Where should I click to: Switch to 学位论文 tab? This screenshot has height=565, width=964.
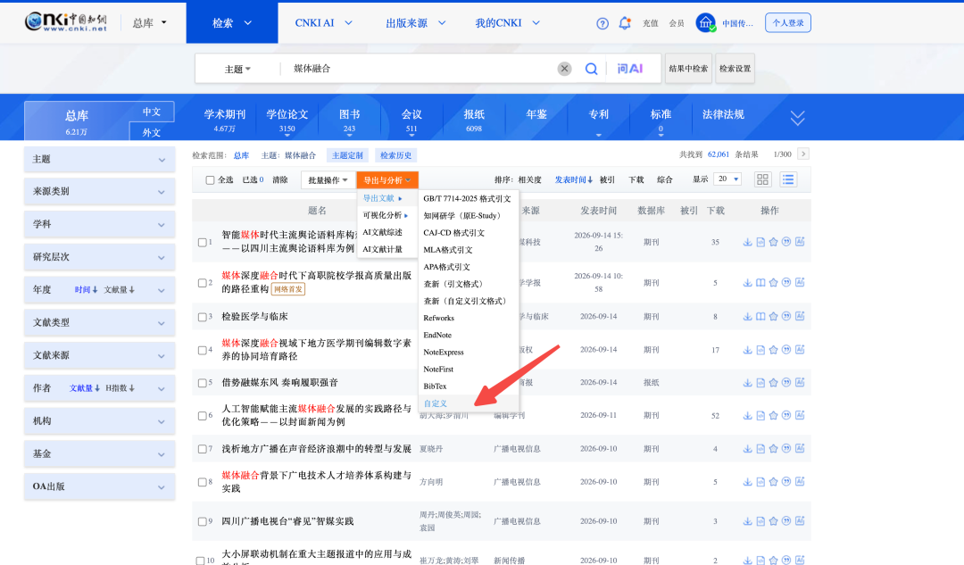point(287,120)
